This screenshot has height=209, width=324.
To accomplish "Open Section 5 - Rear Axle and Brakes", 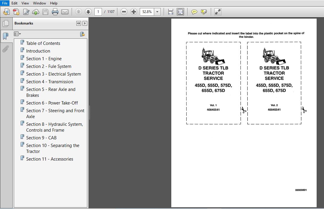I will pyautogui.click(x=51, y=92).
